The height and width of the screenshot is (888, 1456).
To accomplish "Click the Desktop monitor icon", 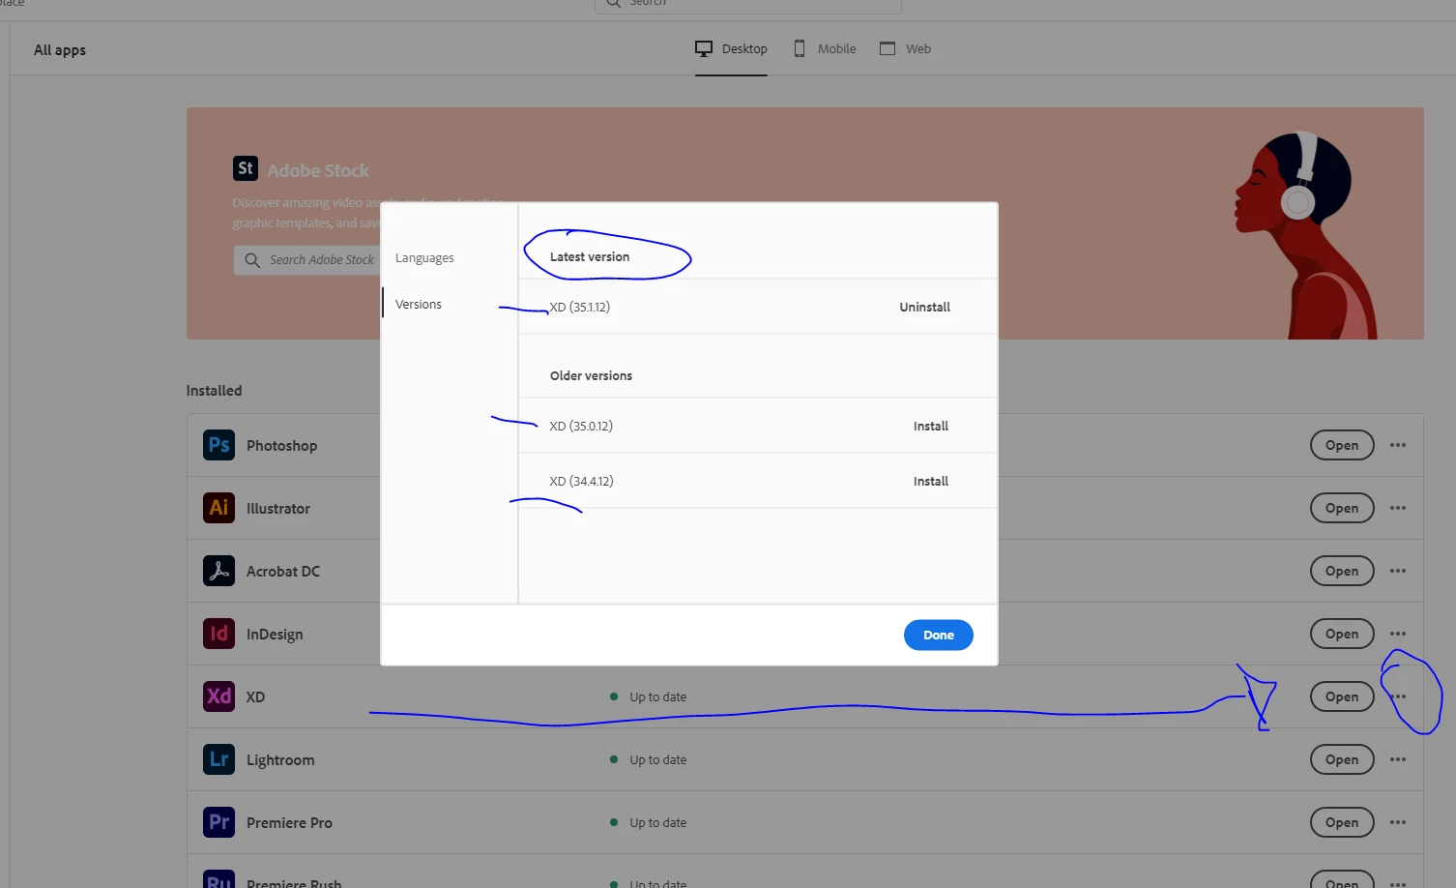I will click(x=704, y=48).
